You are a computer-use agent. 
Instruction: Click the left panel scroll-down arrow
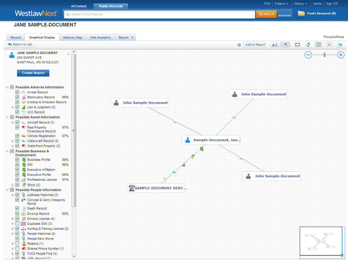[74, 256]
